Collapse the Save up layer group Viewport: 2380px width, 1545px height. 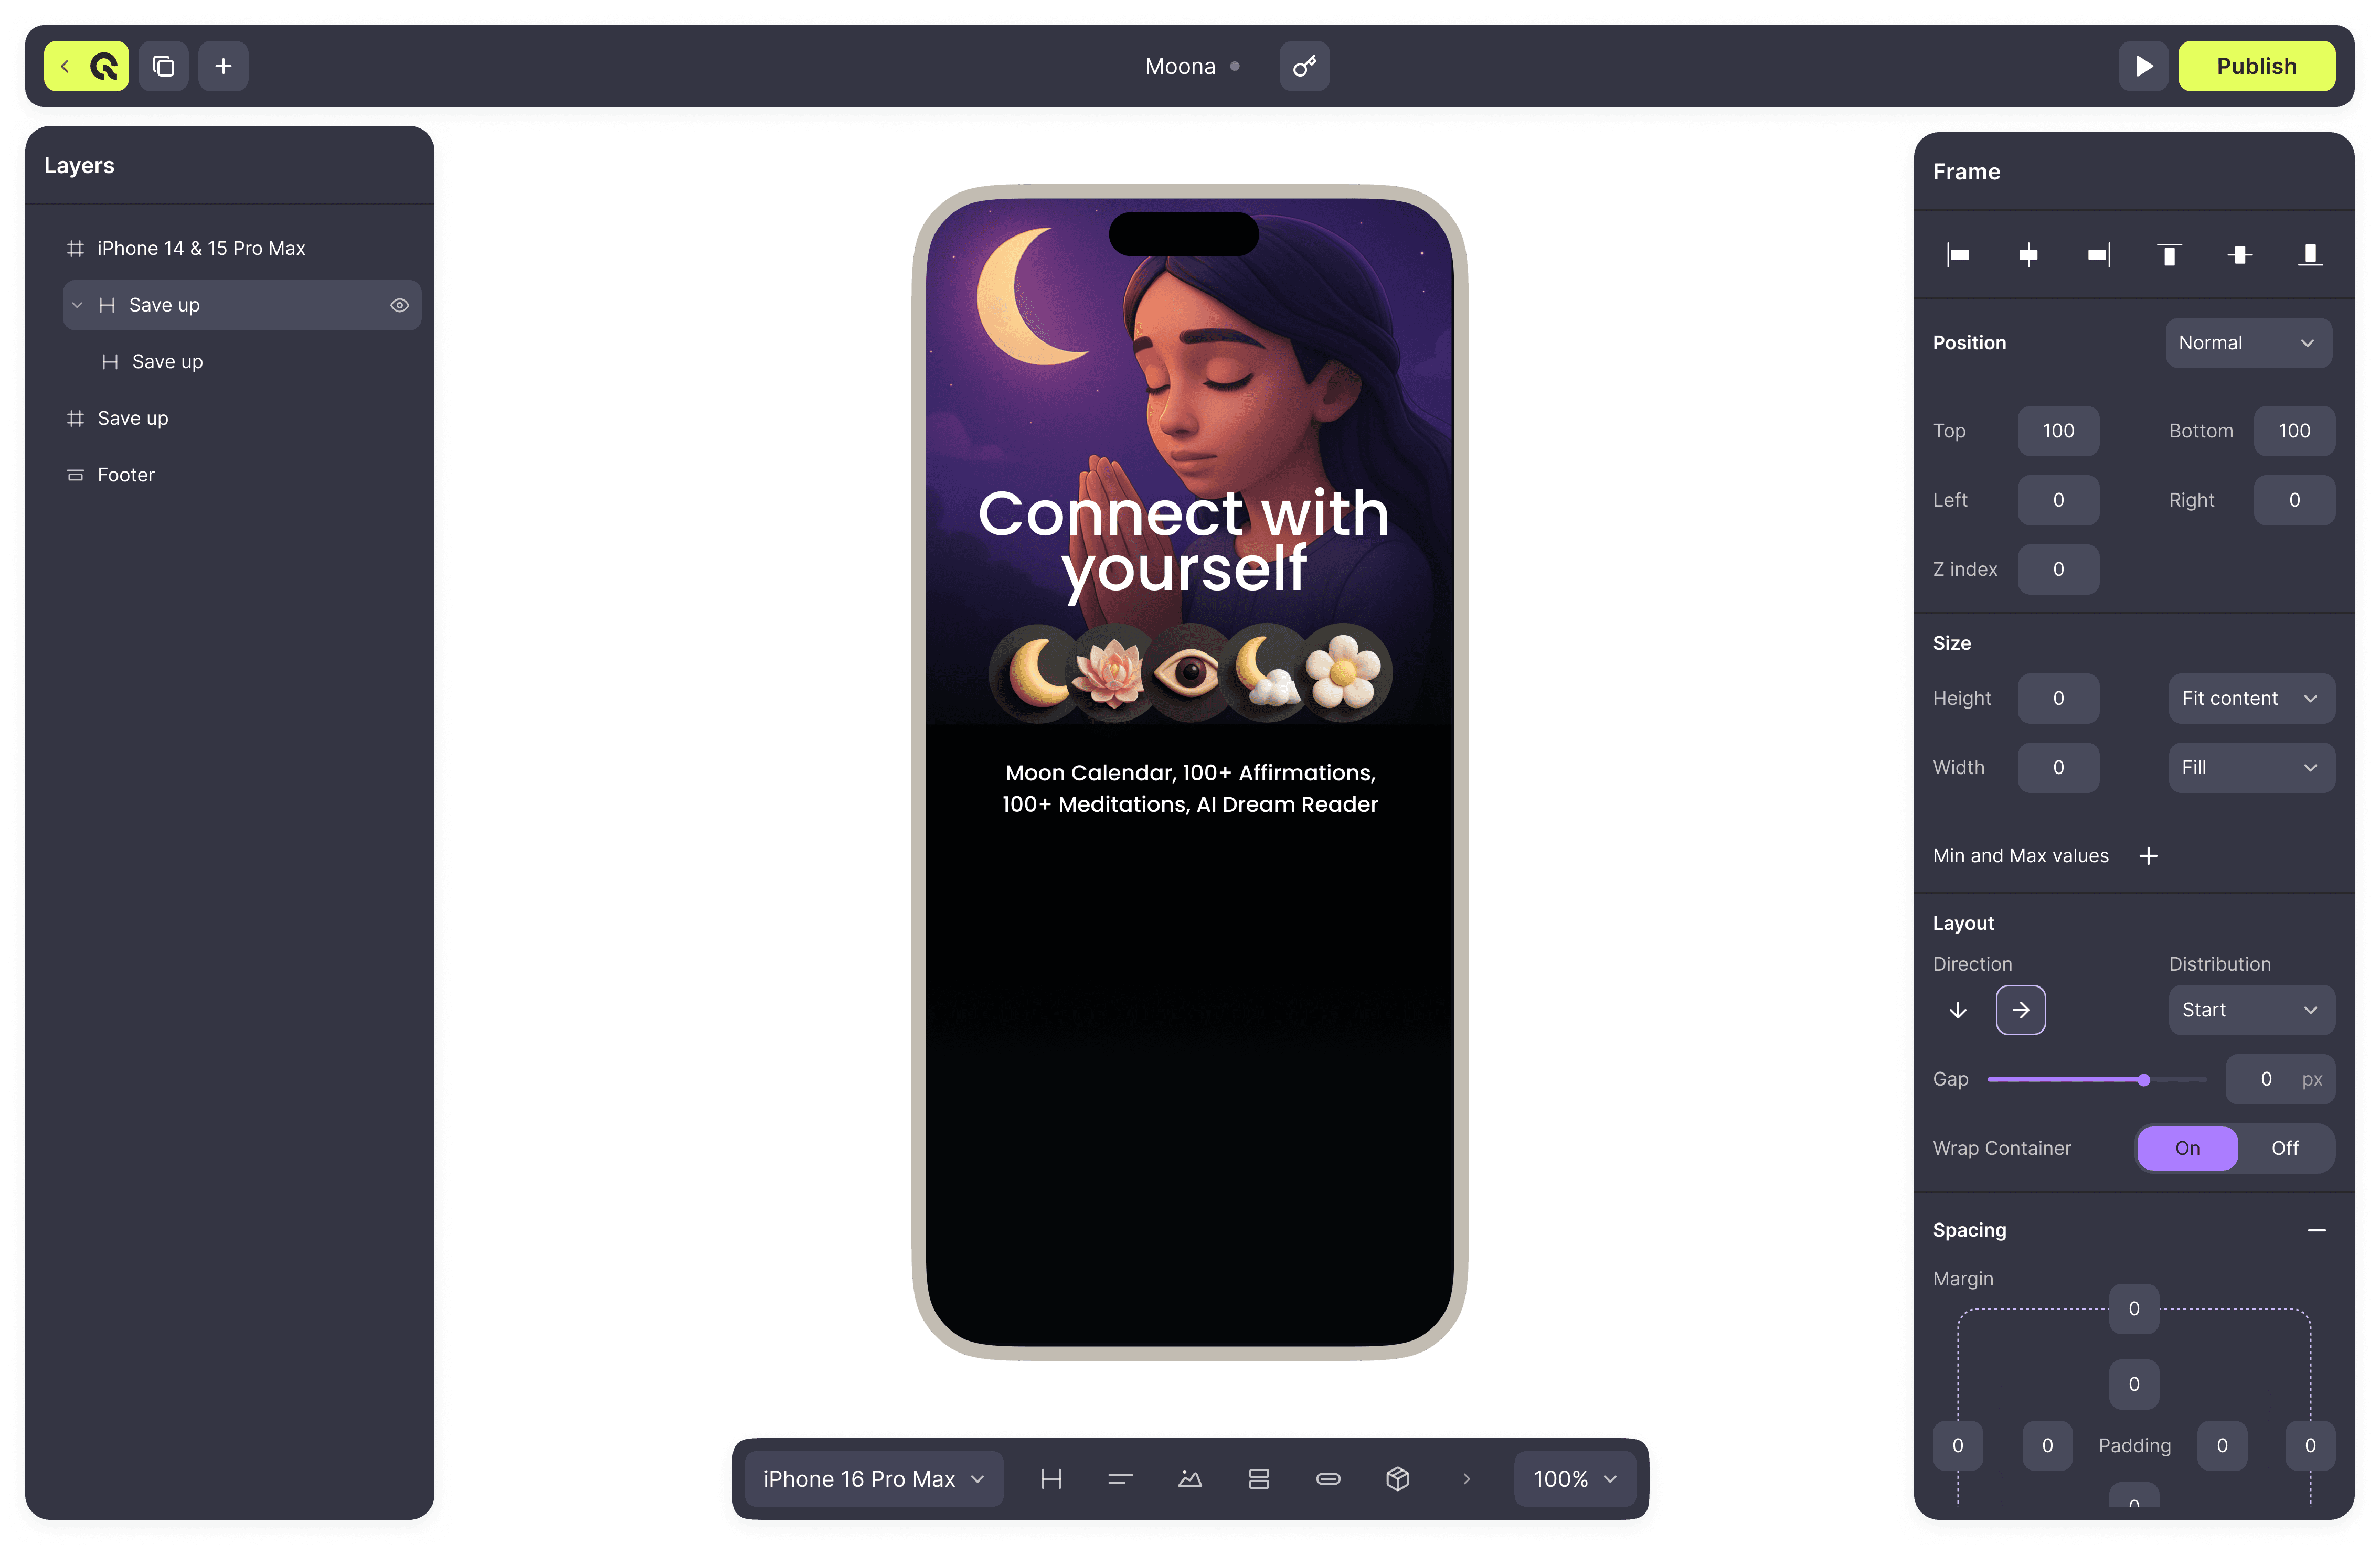tap(77, 305)
